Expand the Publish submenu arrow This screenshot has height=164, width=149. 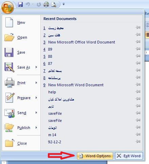(36, 128)
